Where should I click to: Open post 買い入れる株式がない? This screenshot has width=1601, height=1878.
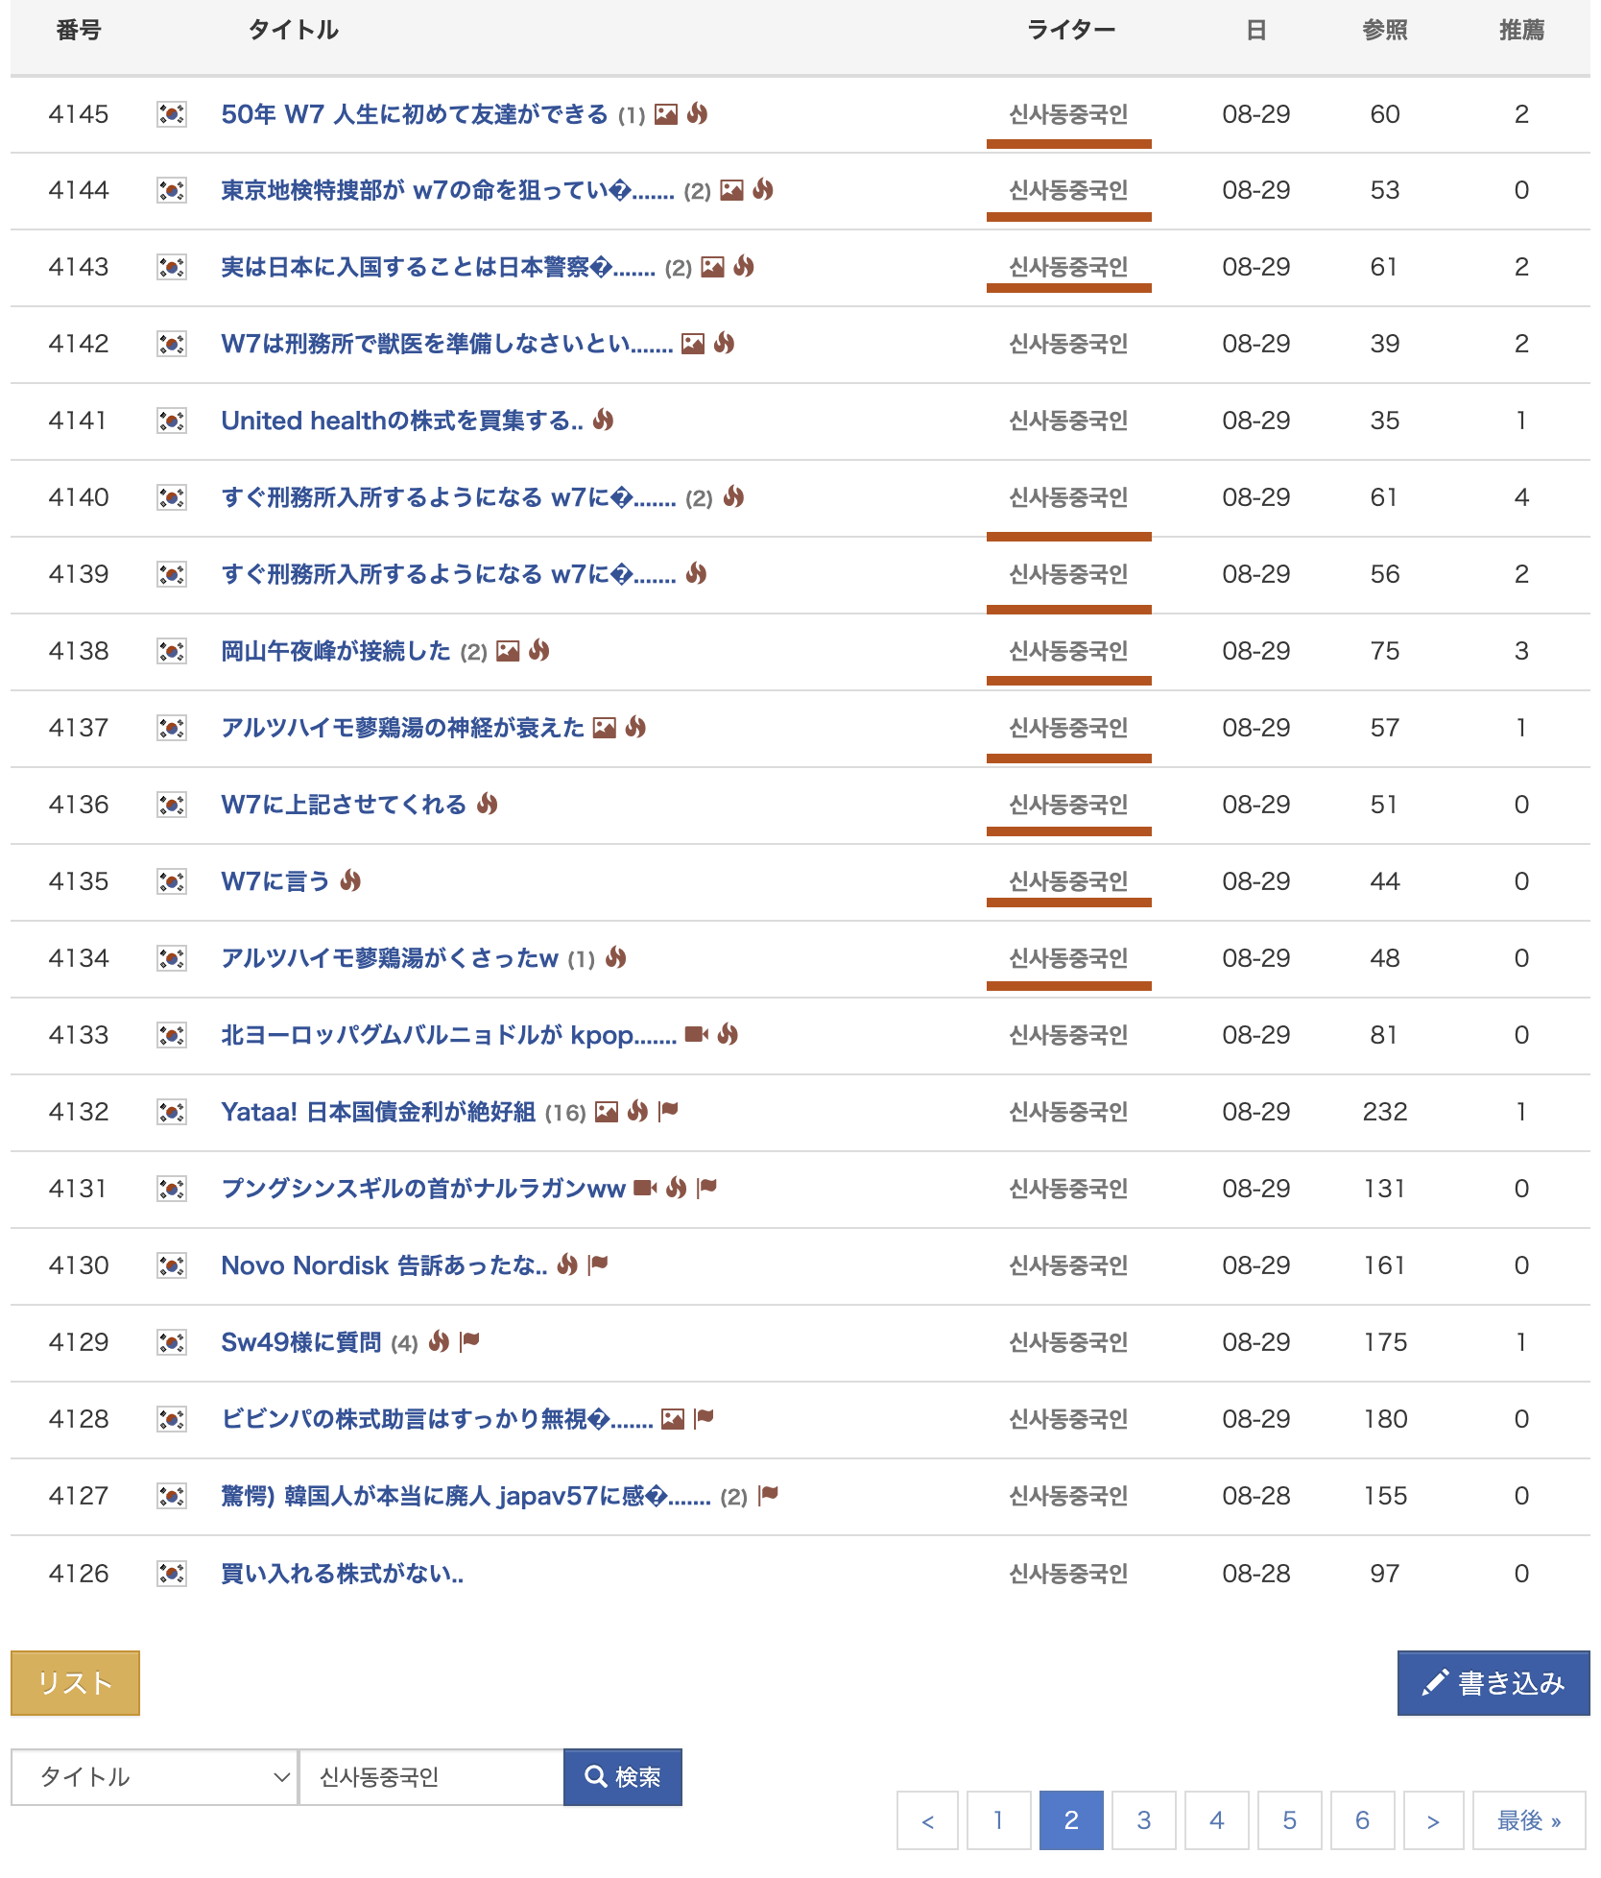[x=342, y=1574]
